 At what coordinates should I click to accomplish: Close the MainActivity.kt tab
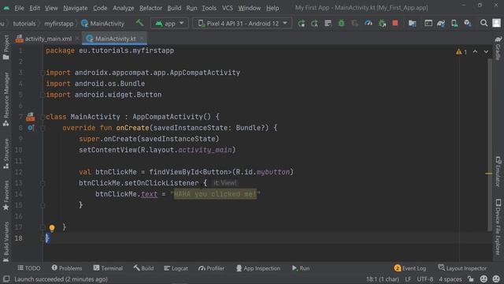tap(142, 39)
